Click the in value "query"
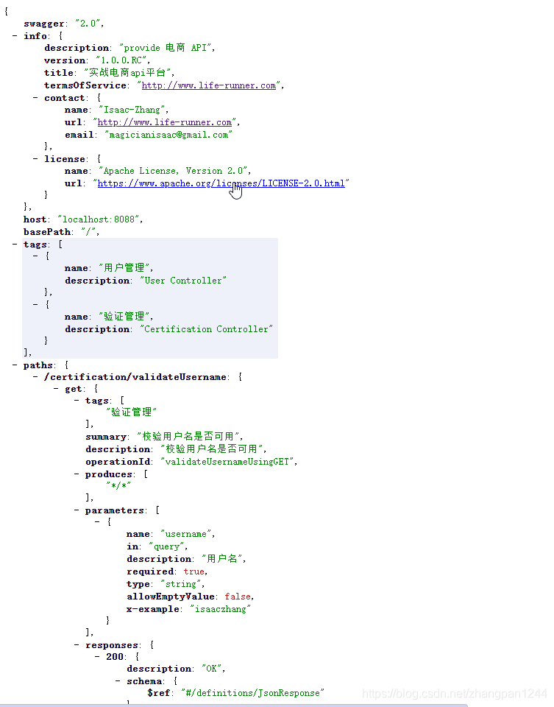 166,546
